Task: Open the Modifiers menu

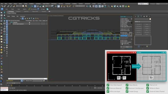Action: (31, 4)
